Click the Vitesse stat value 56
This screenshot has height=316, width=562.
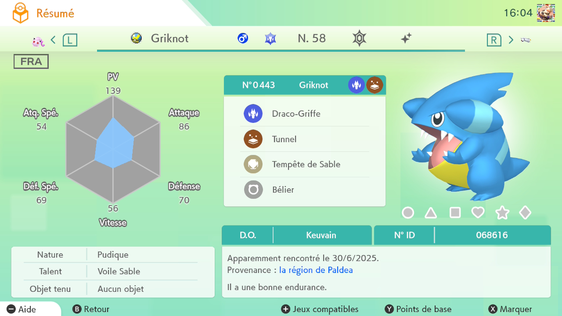[x=113, y=208]
